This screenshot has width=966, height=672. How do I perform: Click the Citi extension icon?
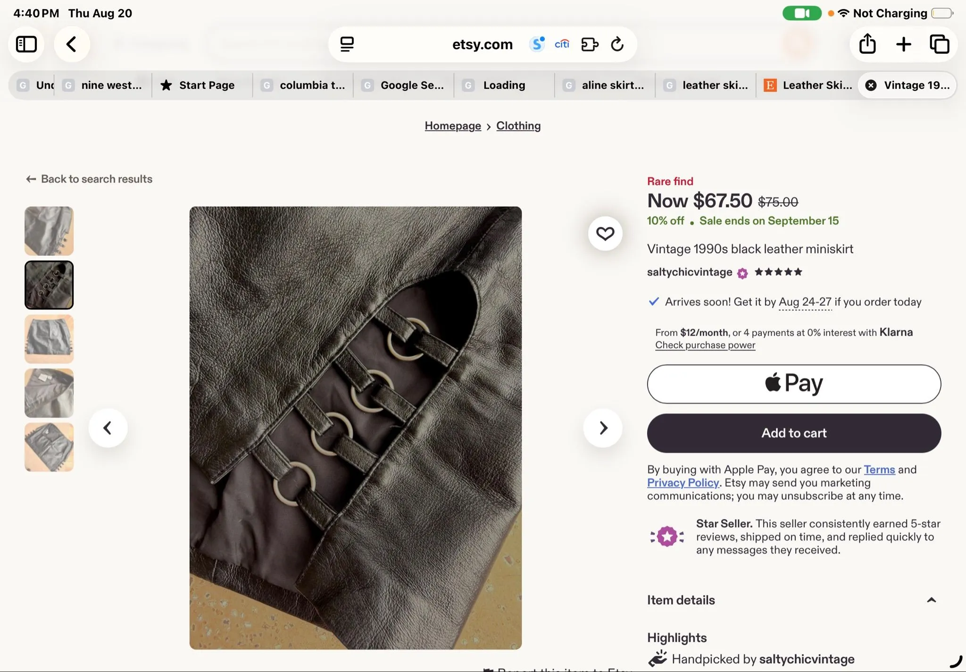(562, 44)
